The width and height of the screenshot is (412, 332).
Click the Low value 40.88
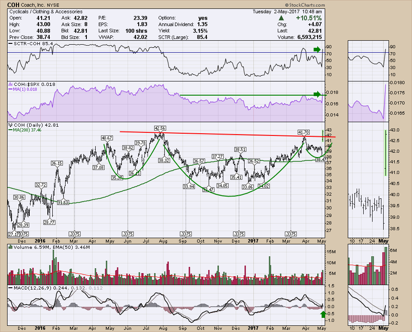click(x=43, y=31)
